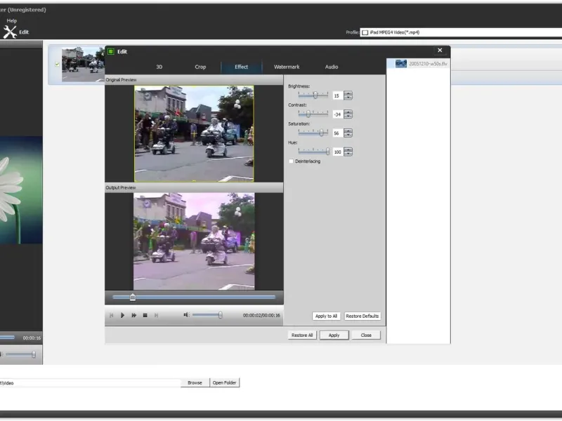
Task: Jump to previous frame icon
Action: pyautogui.click(x=112, y=315)
